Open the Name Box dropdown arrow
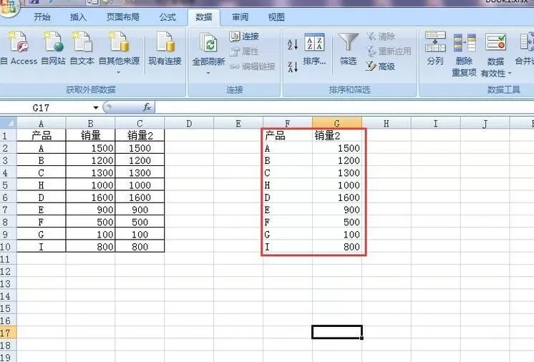Image resolution: width=534 pixels, height=362 pixels. [96, 108]
